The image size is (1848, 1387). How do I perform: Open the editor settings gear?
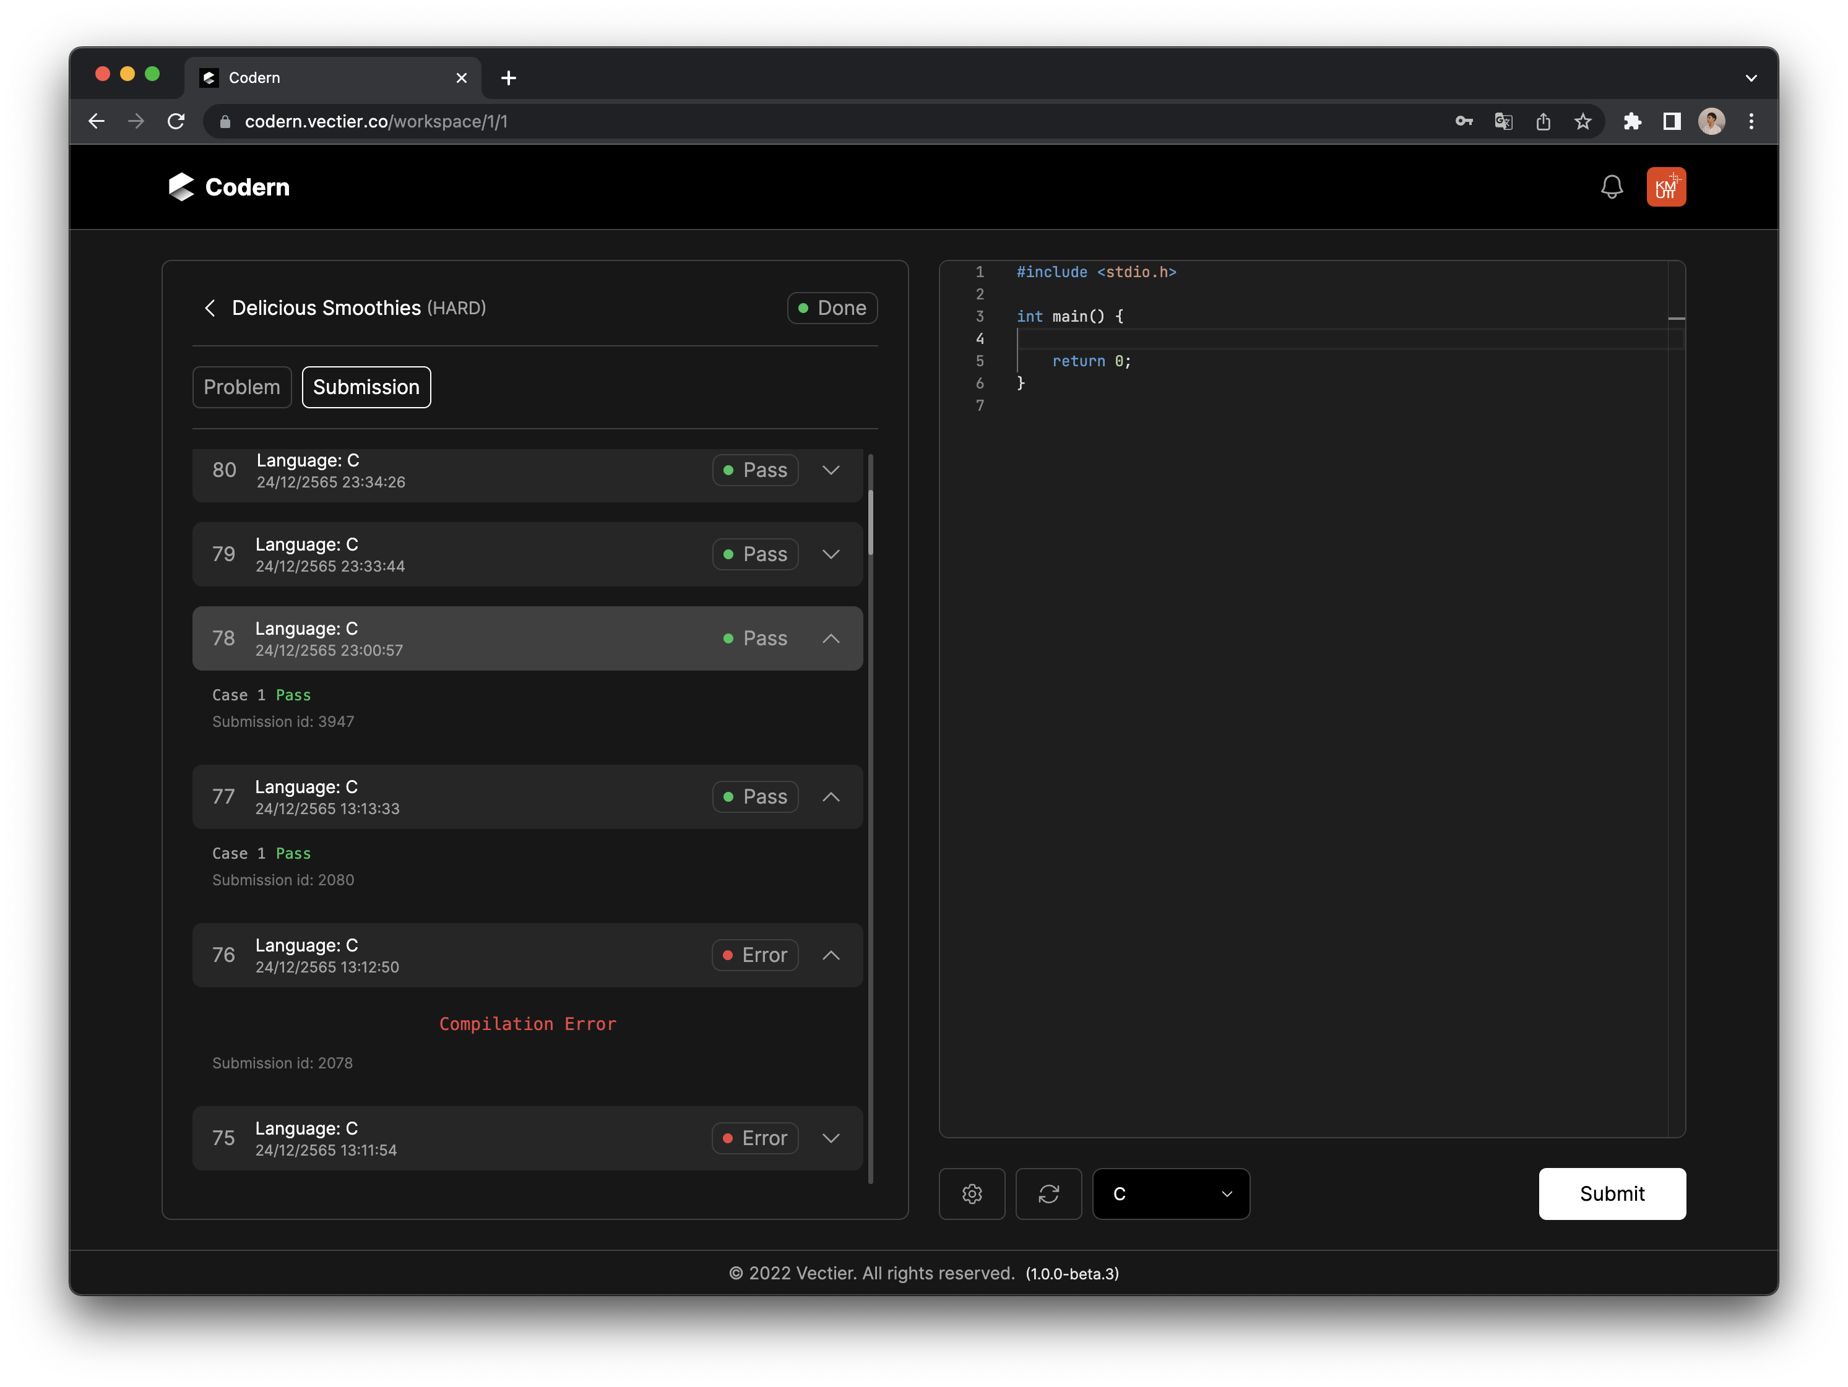pos(972,1194)
